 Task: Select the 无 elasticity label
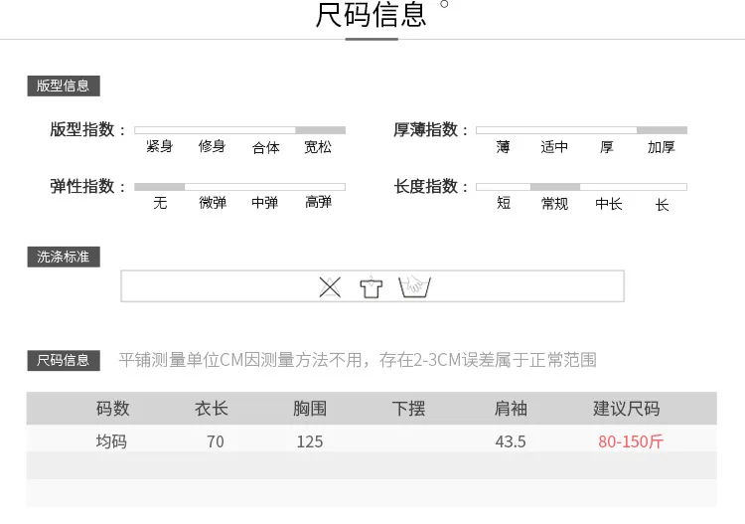click(160, 203)
